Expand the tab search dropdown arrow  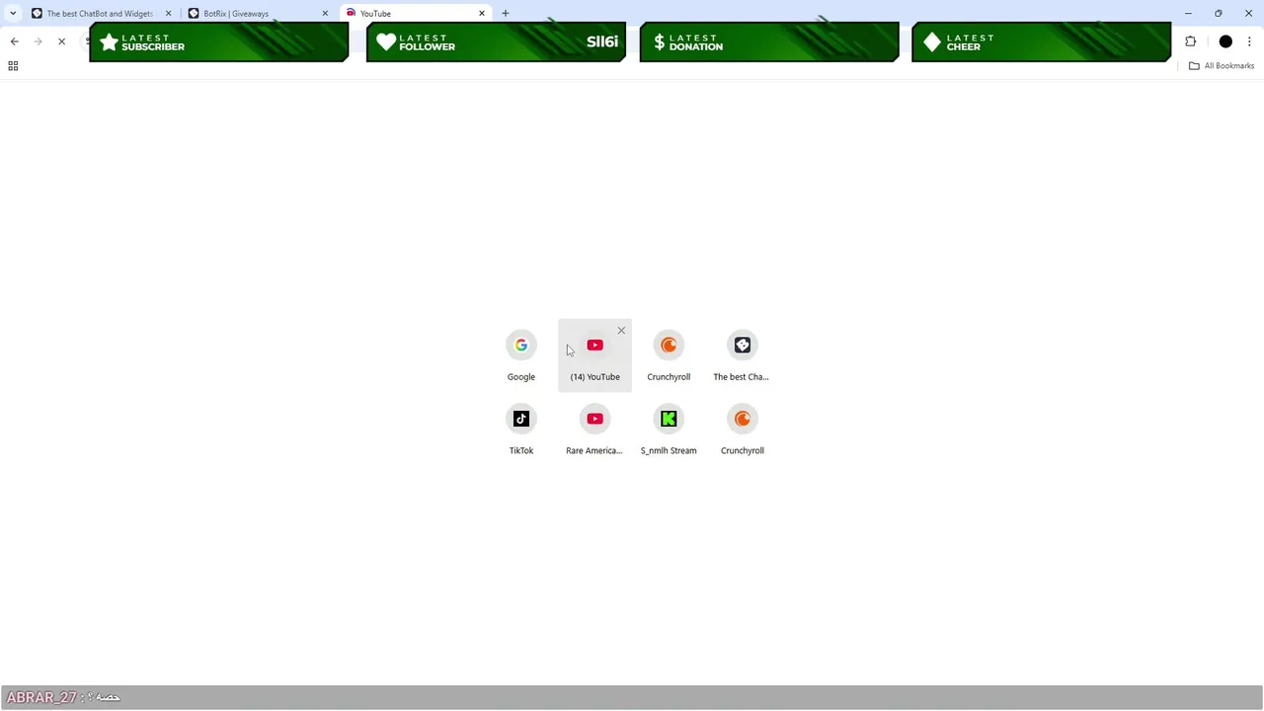[x=13, y=13]
